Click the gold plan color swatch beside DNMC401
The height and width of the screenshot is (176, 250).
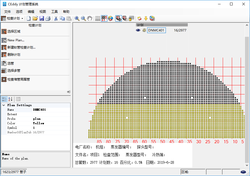144,30
